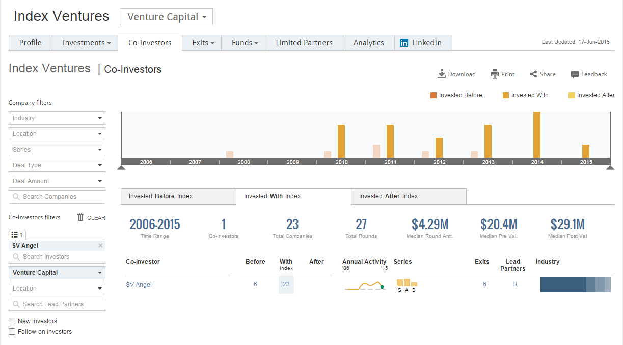The height and width of the screenshot is (345, 623).
Task: Click the saved filters list icon showing 1
Action: point(16,234)
